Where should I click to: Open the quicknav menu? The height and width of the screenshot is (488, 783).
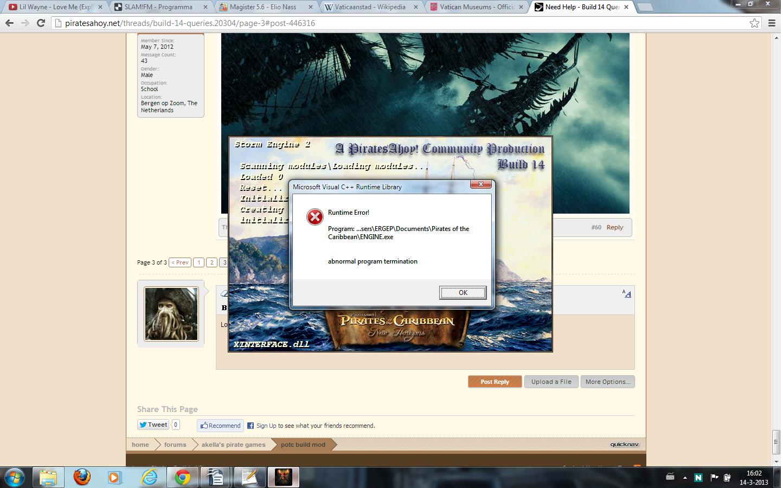click(x=625, y=445)
